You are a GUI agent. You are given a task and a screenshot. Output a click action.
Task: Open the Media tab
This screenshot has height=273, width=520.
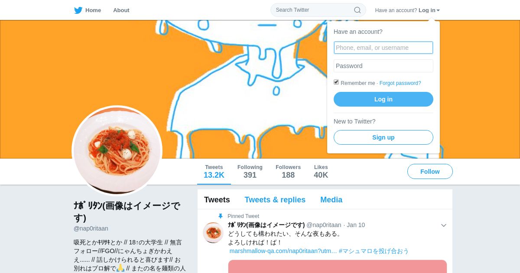pos(331,200)
